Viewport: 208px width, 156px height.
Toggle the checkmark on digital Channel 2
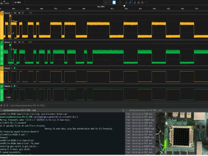pyautogui.click(x=14, y=86)
